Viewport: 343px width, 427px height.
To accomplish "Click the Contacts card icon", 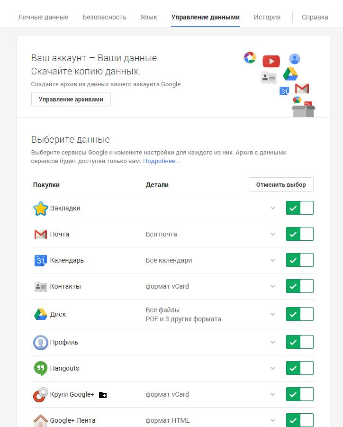I will (x=41, y=286).
